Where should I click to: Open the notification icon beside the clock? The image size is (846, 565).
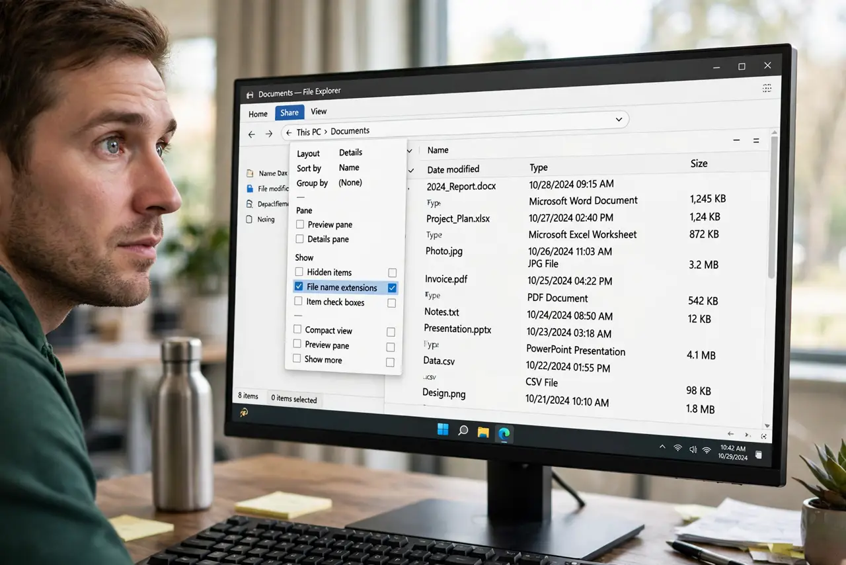point(759,455)
